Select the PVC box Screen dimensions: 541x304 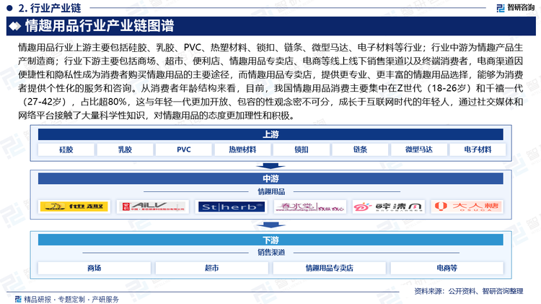(183, 149)
